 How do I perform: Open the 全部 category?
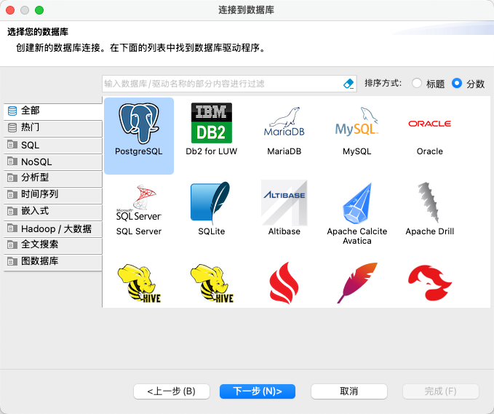click(x=53, y=111)
